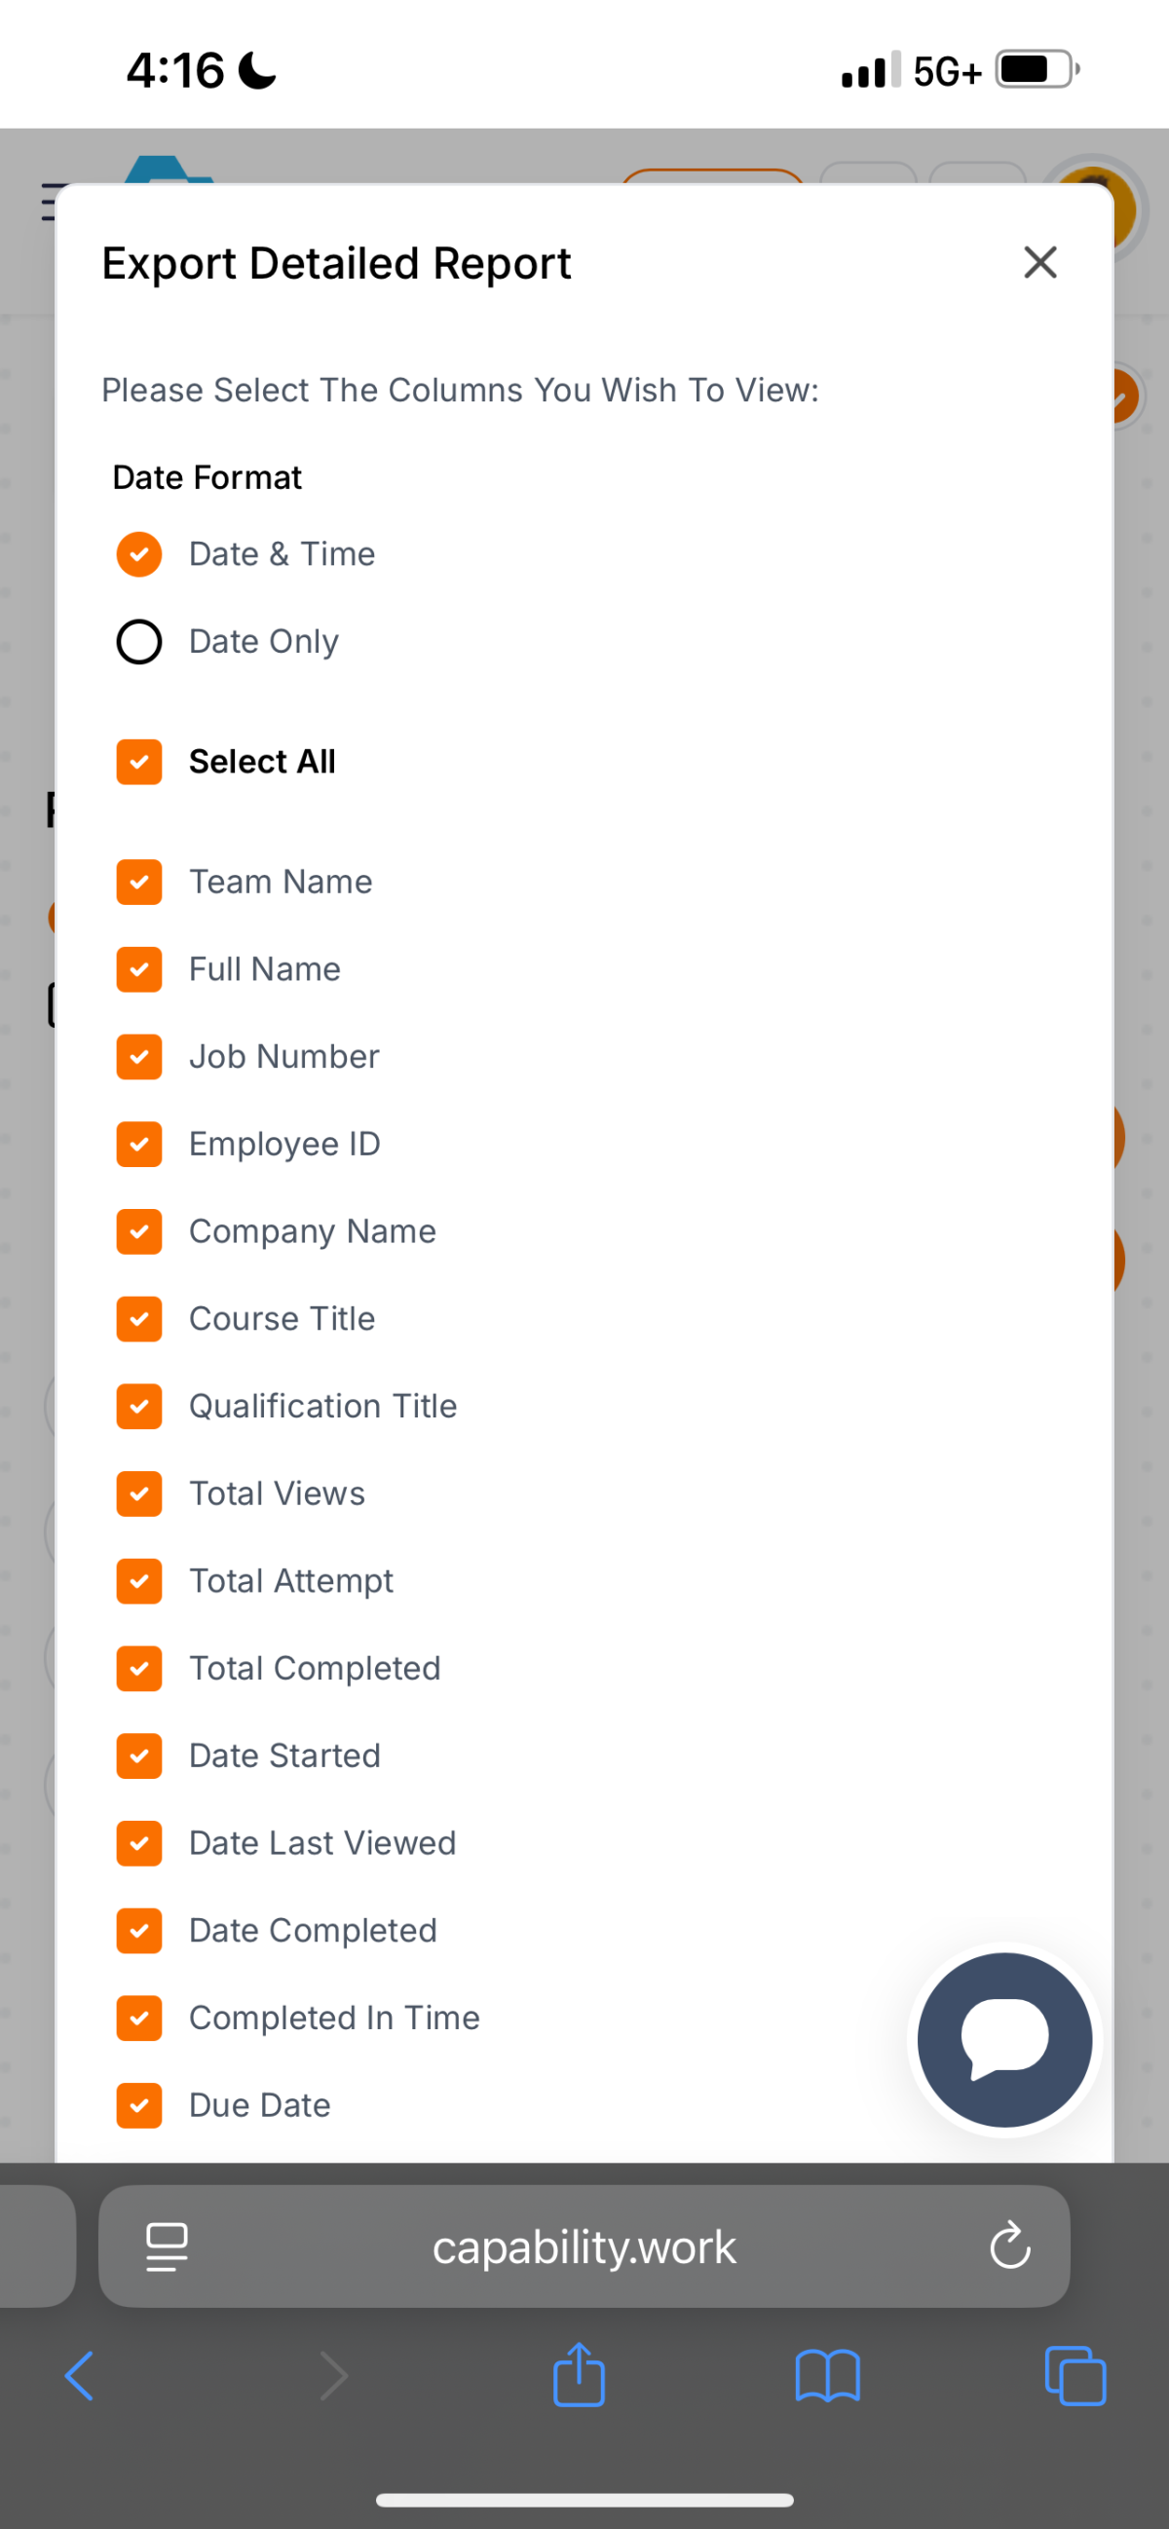Close the Export Detailed Report dialog
The image size is (1169, 2529).
pos(1039,262)
